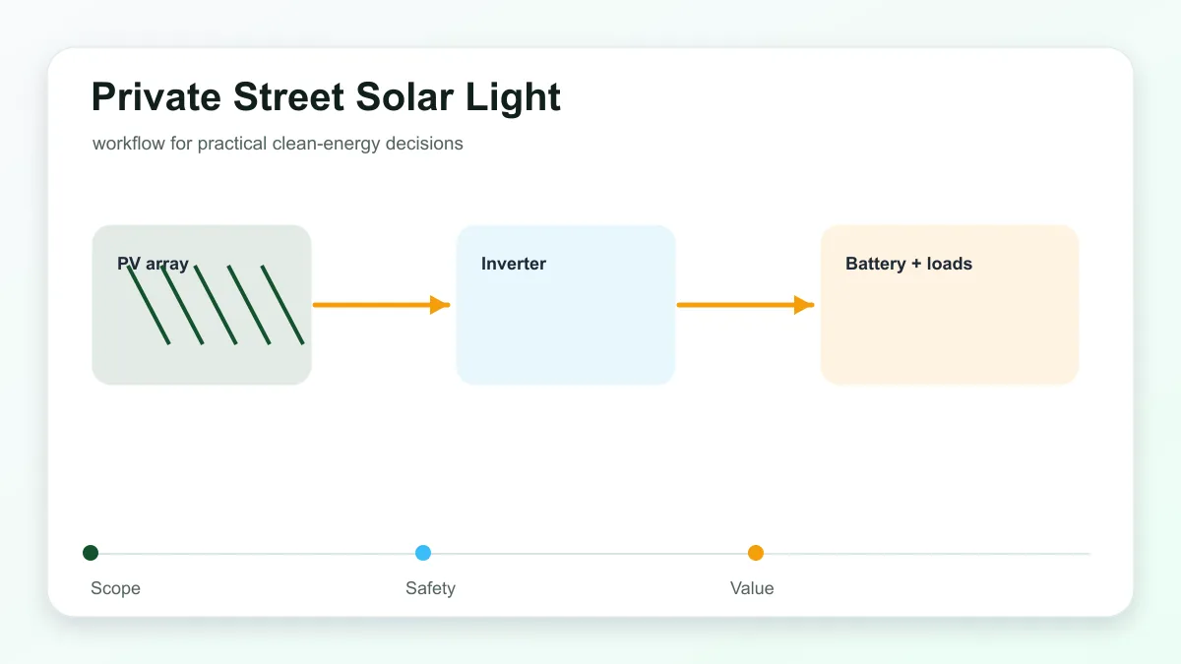Click the Inverter heading text

tap(514, 264)
